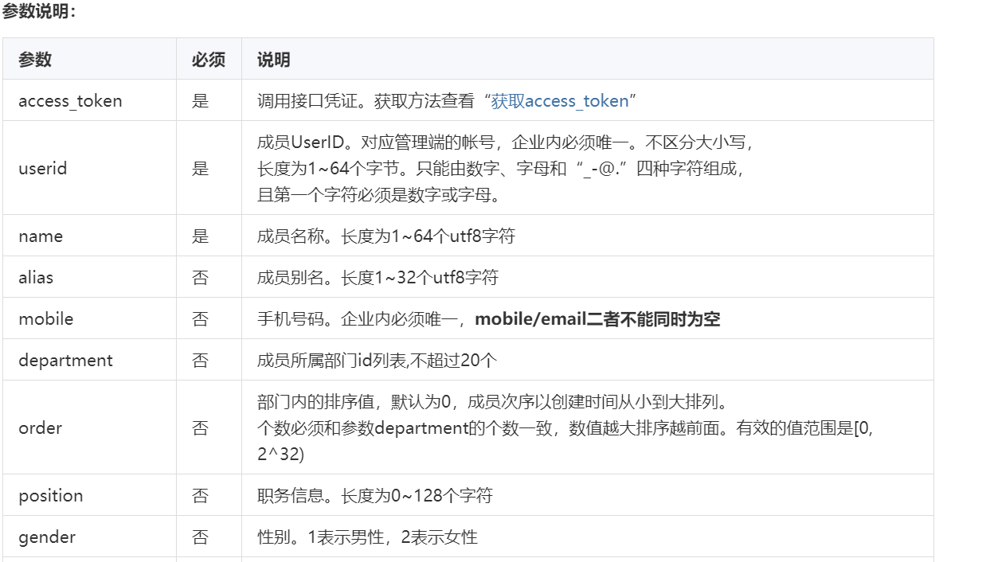Click the 成员所属部门id列表 description
The height and width of the screenshot is (562, 986).
[377, 361]
